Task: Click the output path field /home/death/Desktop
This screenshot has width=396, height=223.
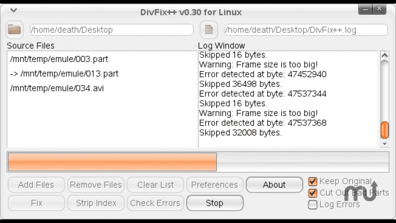Action: (x=112, y=30)
